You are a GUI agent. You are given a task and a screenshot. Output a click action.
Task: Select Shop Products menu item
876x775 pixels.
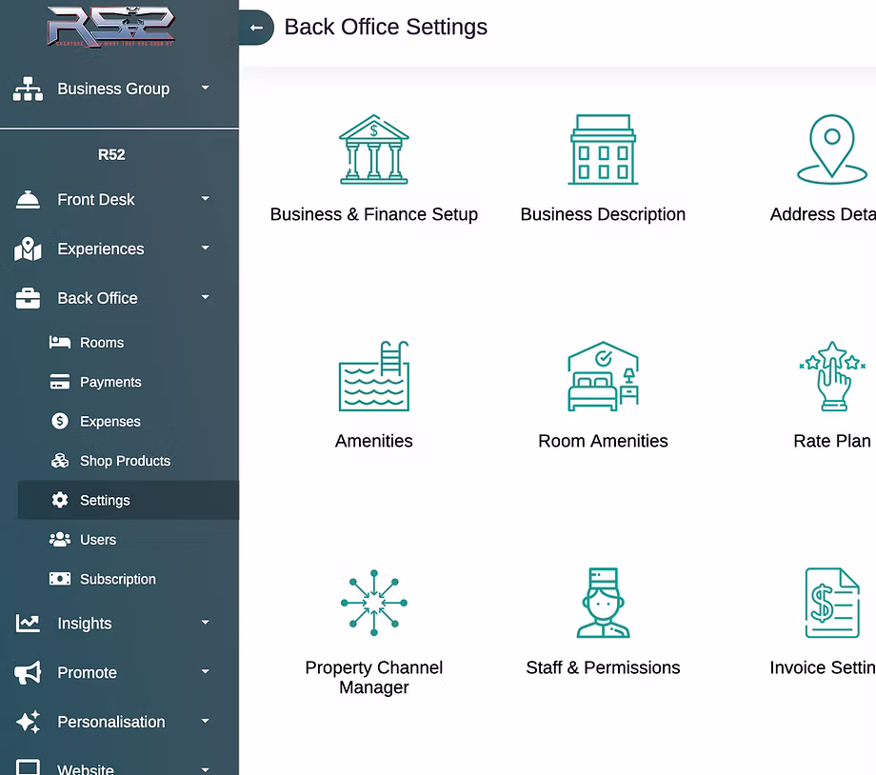(124, 461)
